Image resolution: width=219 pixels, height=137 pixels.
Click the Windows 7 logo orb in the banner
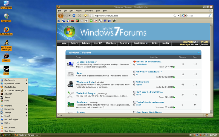pos(70,32)
